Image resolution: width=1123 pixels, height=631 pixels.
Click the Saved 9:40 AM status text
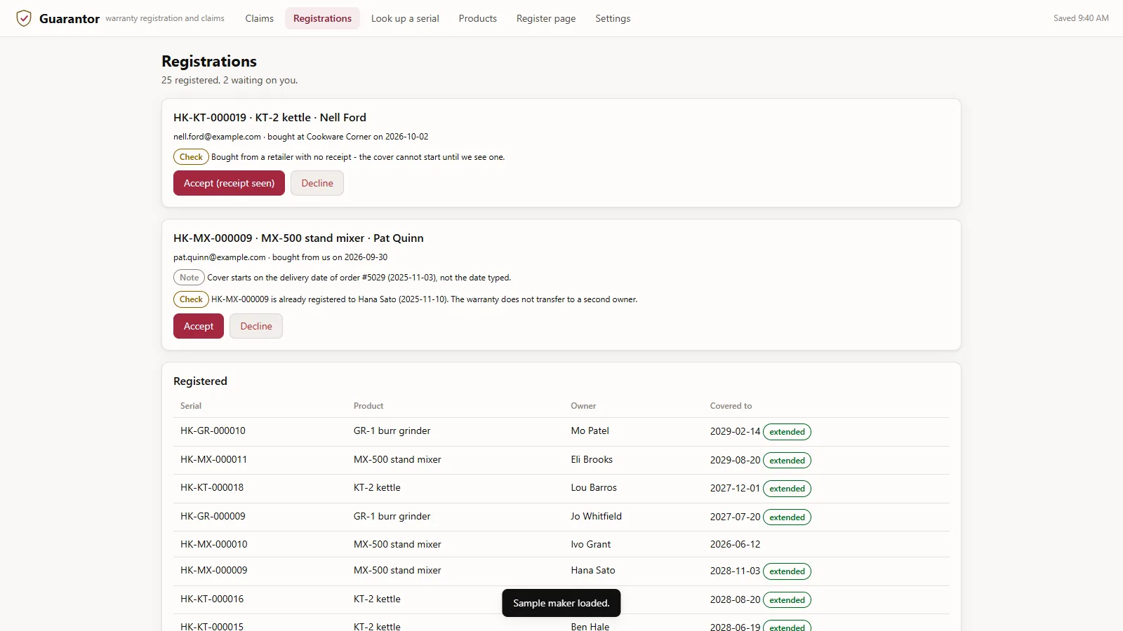click(x=1081, y=18)
